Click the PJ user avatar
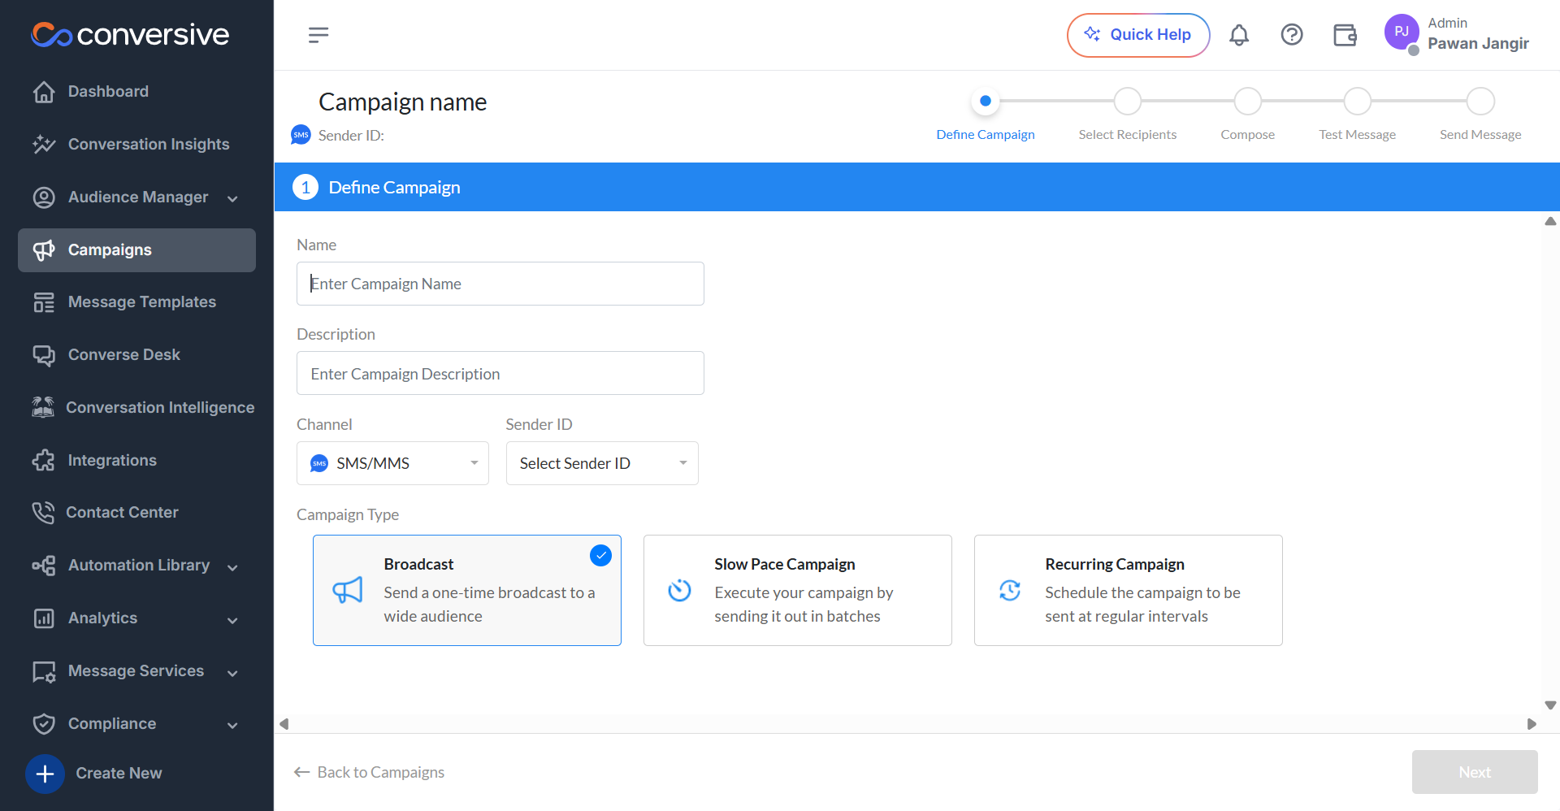This screenshot has height=811, width=1560. pyautogui.click(x=1402, y=32)
